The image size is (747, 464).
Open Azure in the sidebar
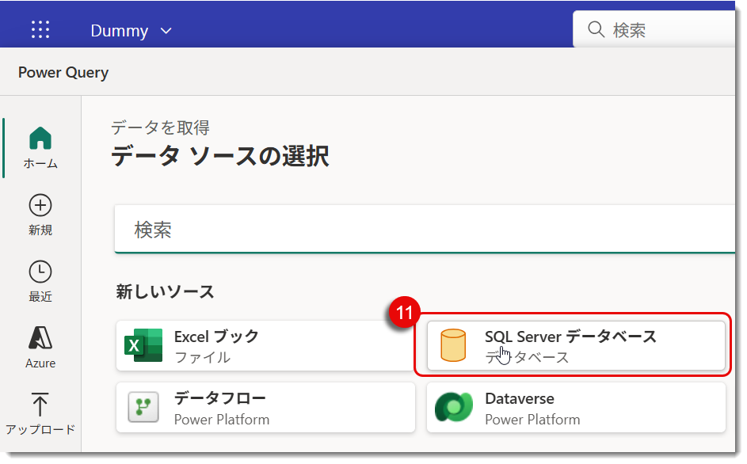[40, 348]
